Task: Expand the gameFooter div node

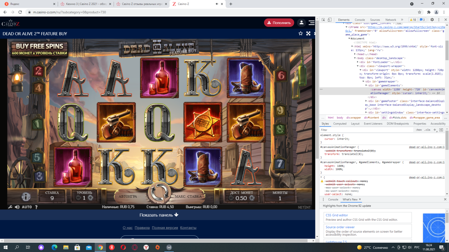Action: pos(366,101)
